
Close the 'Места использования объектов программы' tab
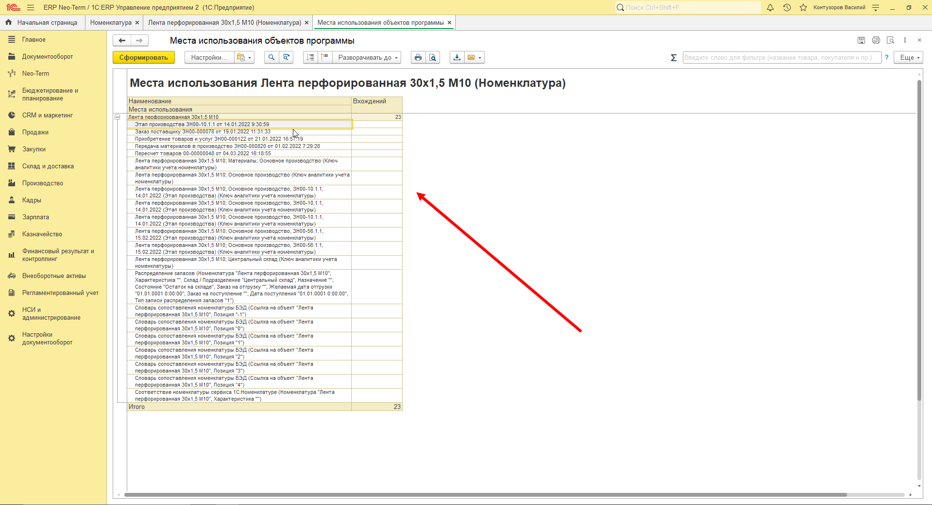(449, 23)
